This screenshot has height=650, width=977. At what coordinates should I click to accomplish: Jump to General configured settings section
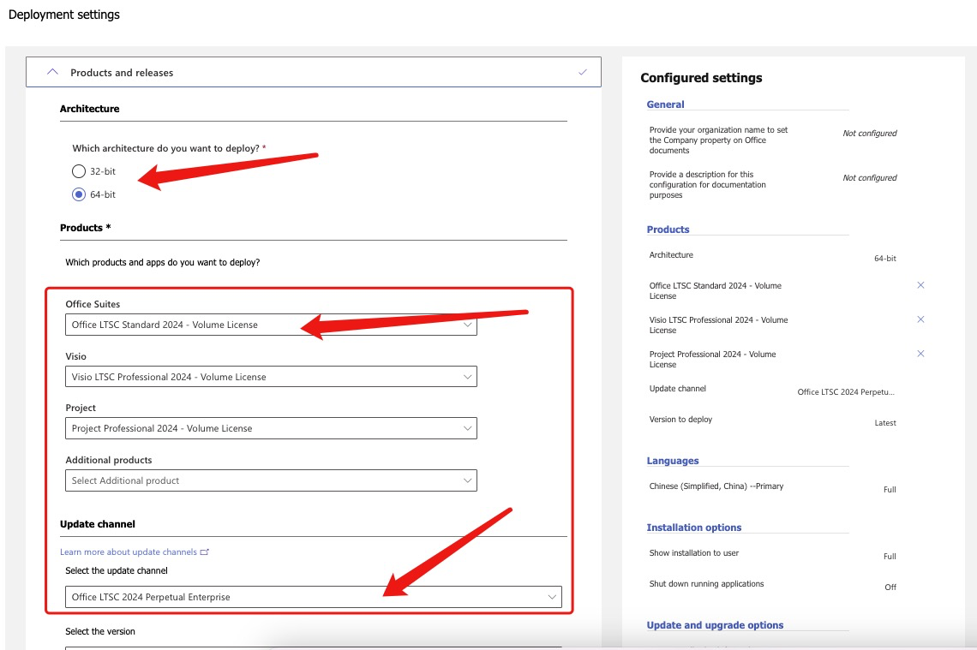point(665,104)
